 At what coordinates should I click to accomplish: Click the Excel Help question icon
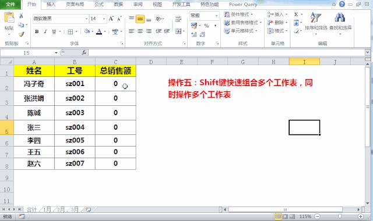(342, 4)
